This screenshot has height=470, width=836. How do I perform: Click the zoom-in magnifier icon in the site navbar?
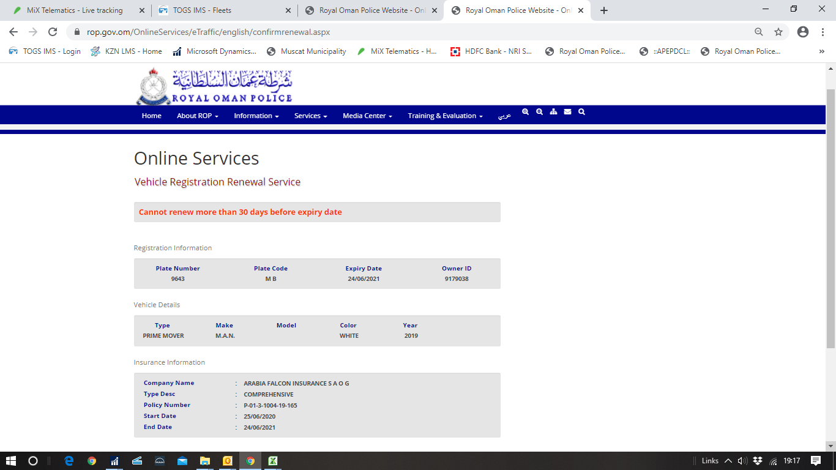525,112
